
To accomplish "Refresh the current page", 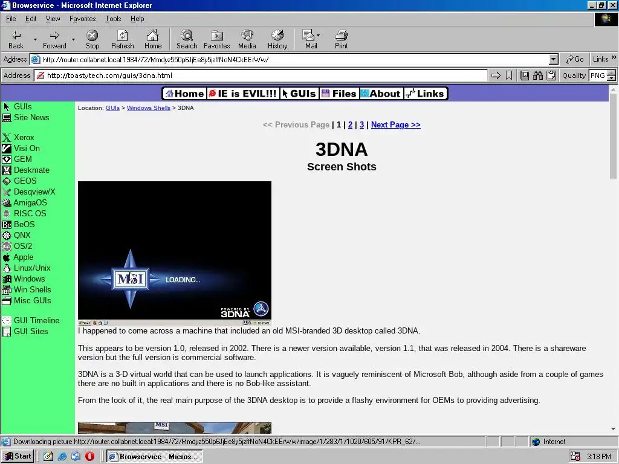I will point(122,39).
